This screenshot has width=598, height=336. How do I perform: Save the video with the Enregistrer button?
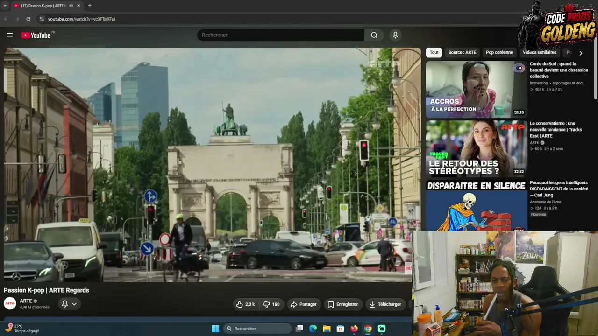[343, 304]
